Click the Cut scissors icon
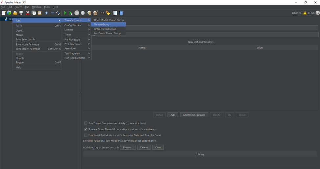The width and height of the screenshot is (320, 169). click(x=28, y=13)
